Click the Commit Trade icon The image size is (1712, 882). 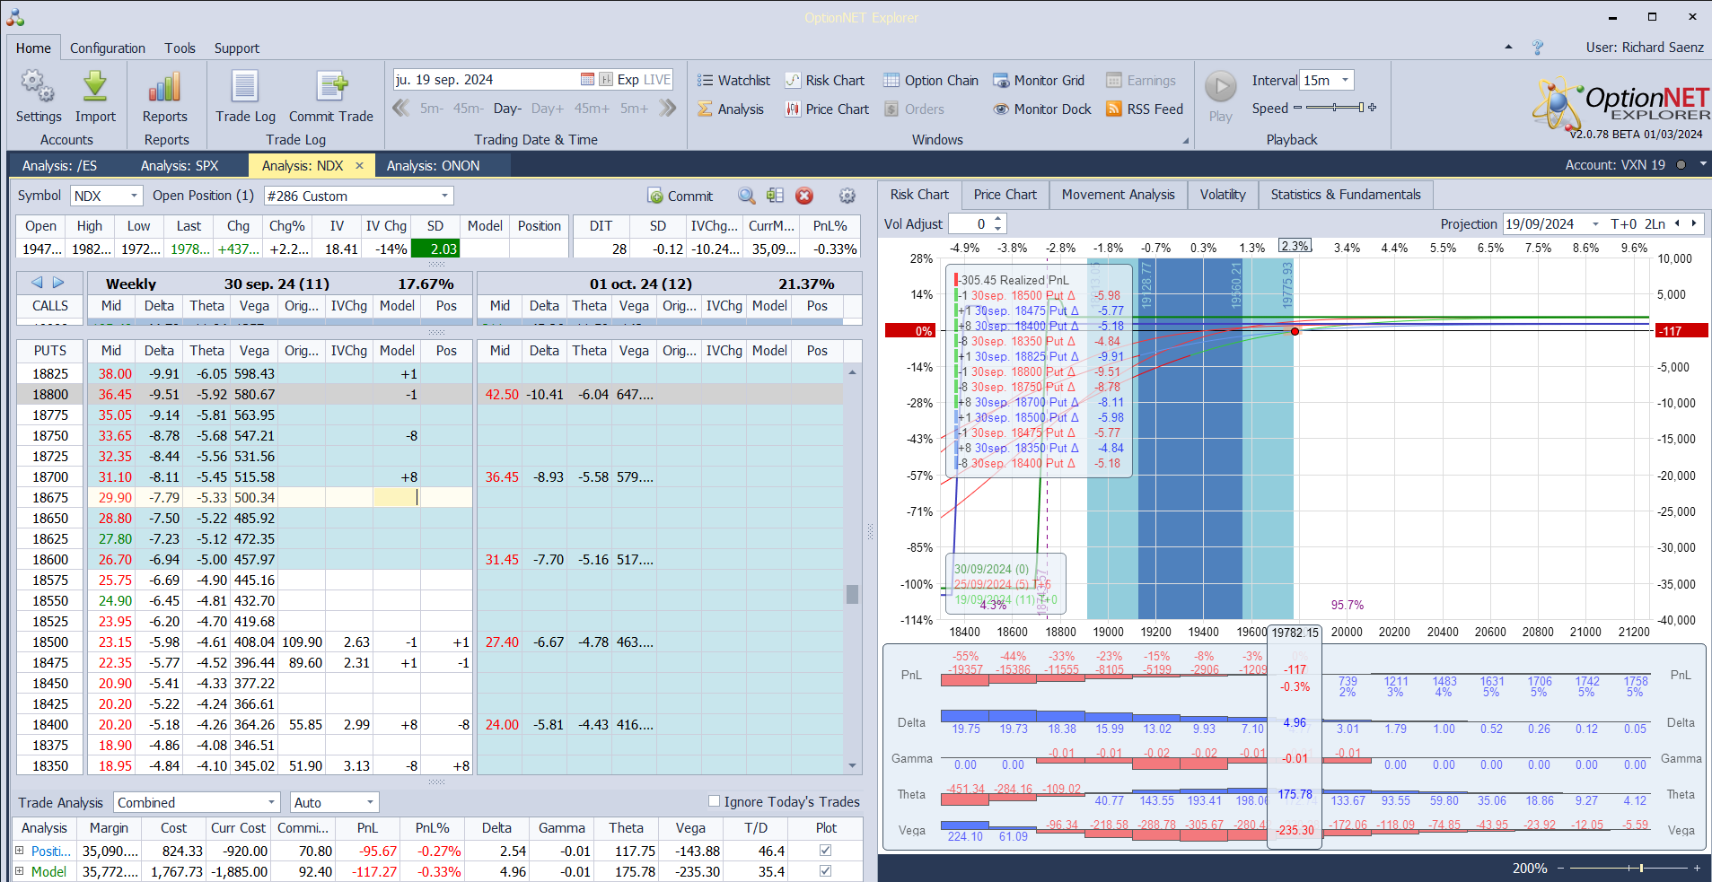click(x=331, y=88)
